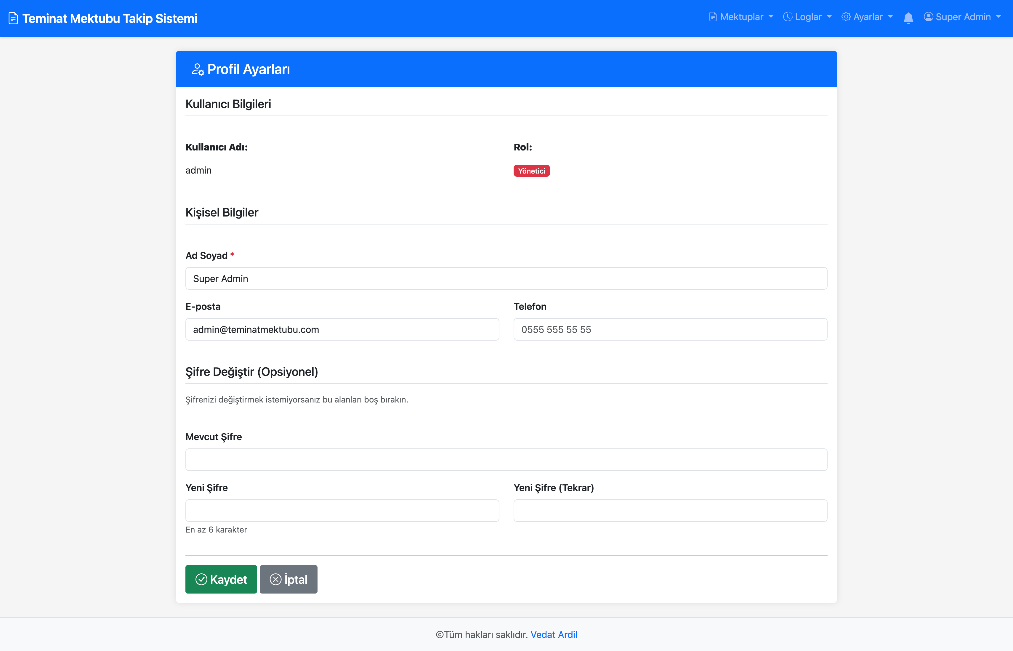Click the checkmark icon on the Kaydet button

[x=201, y=579]
